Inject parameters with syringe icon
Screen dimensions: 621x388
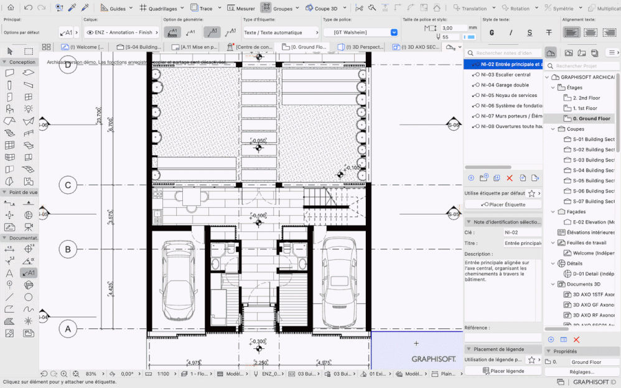[x=85, y=7]
